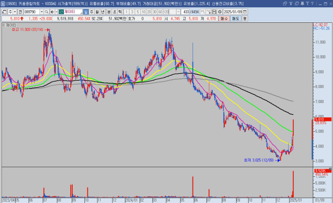Select the yearly 년 chart period
This screenshot has height=203, width=333.
coord(103,12)
